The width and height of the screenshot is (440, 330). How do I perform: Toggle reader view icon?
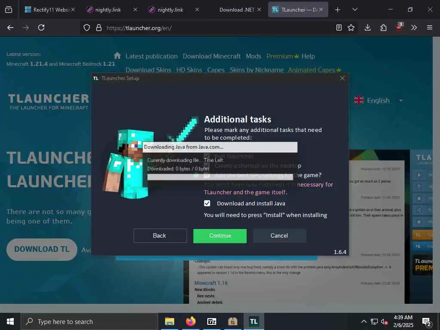coord(339,27)
